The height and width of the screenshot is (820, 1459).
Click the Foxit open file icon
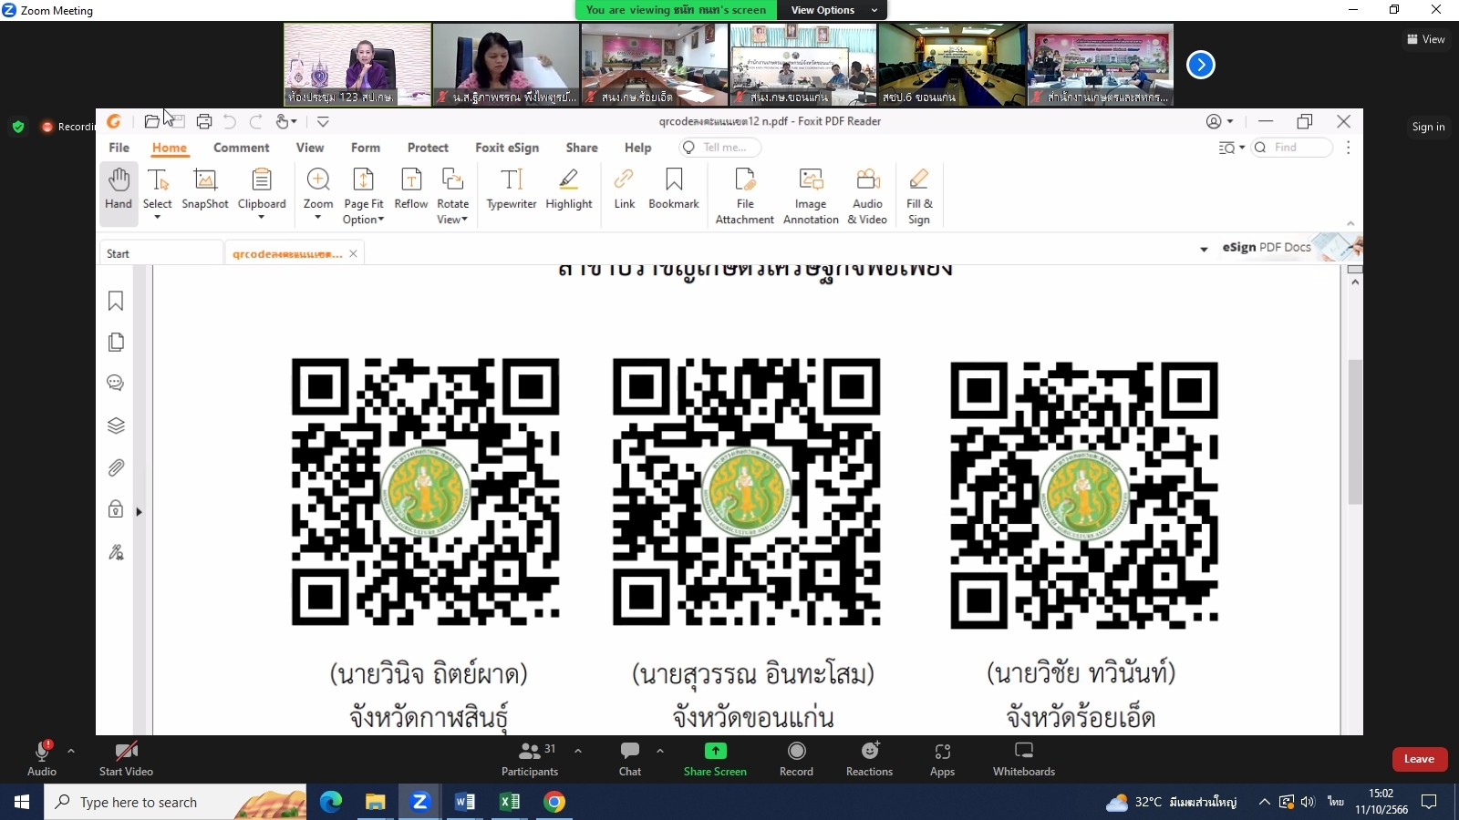click(x=152, y=121)
